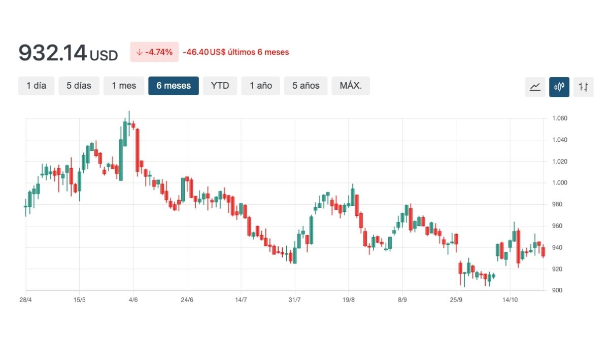Click the 1.000 price level on y-axis

coord(560,183)
